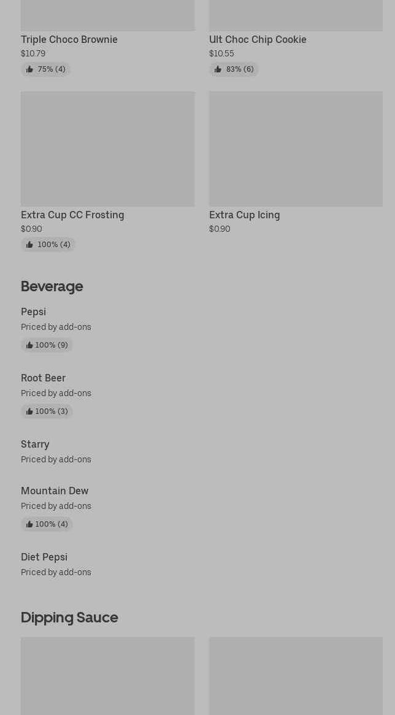This screenshot has height=715, width=395.
Task: Choose Pepsi from the Beverage list
Action: 33,312
